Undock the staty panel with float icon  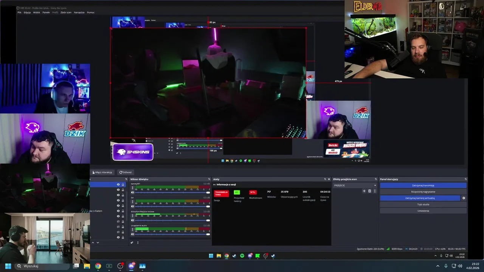click(325, 179)
